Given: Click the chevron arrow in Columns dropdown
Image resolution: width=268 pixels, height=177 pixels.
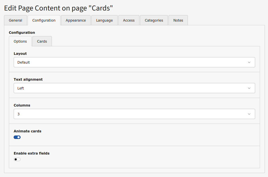Looking at the screenshot, I should [249, 114].
